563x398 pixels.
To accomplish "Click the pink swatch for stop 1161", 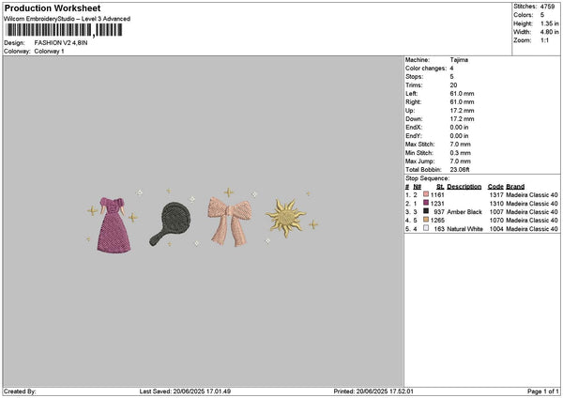I will coord(426,195).
